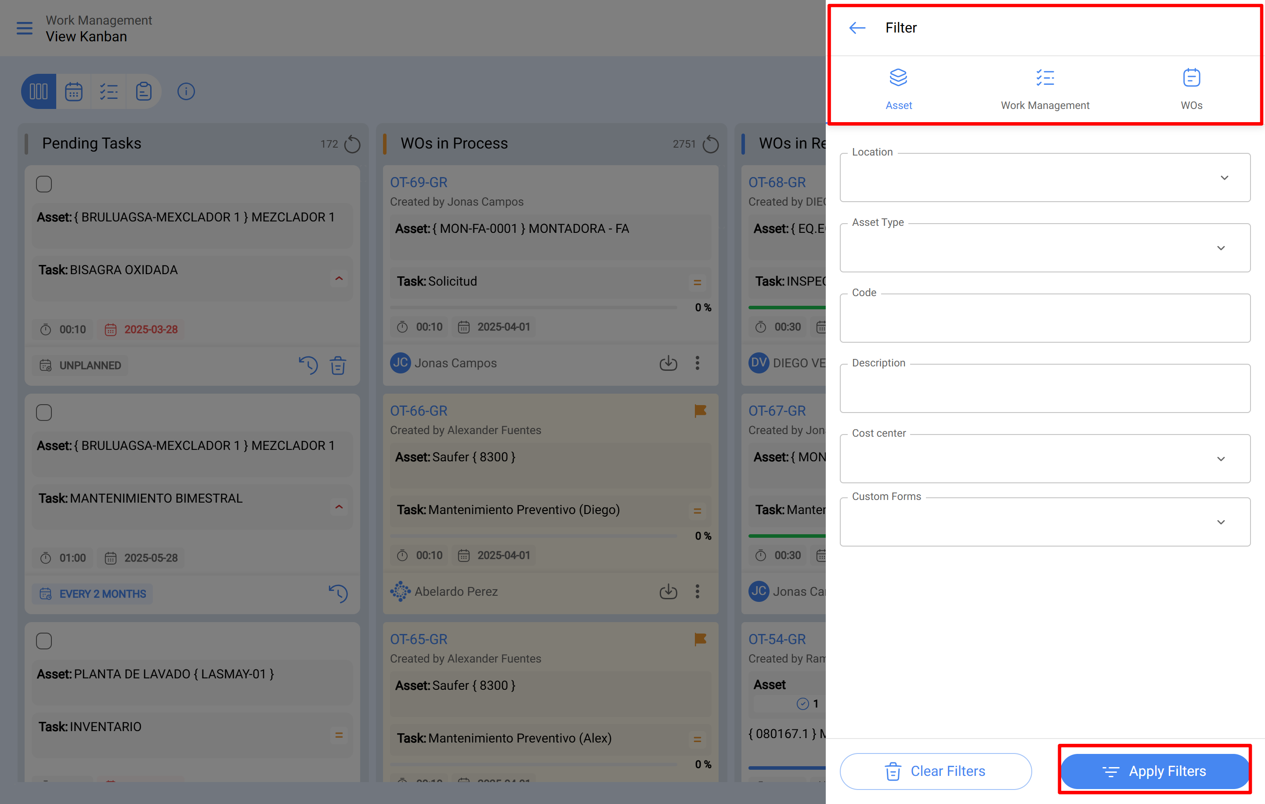This screenshot has height=804, width=1265.
Task: Open the Custom Forms dropdown
Action: (1220, 522)
